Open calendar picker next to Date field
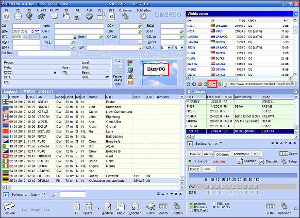The image size is (300, 218). [x=37, y=31]
